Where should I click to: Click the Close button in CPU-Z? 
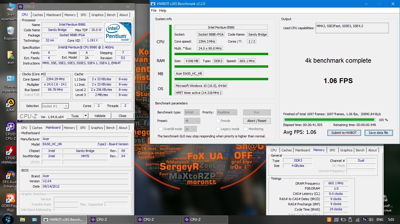(x=122, y=116)
